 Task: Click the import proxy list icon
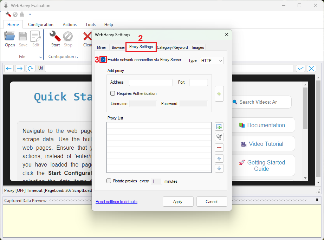[219, 127]
